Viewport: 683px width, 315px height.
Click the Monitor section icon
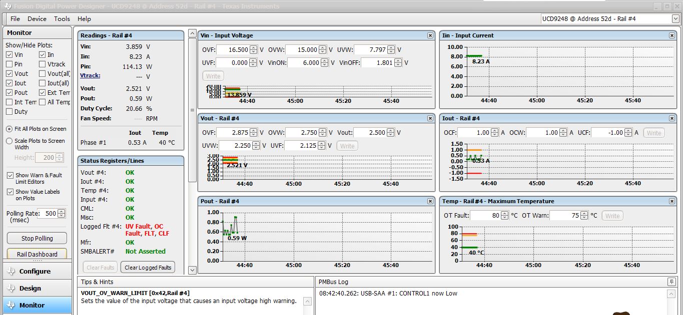(11, 306)
